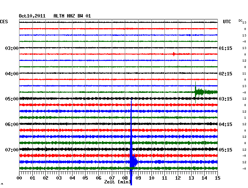Screen dimensions: 248x188
Task: Click the 01:15 UTC time label
Action: pyautogui.click(x=225, y=48)
